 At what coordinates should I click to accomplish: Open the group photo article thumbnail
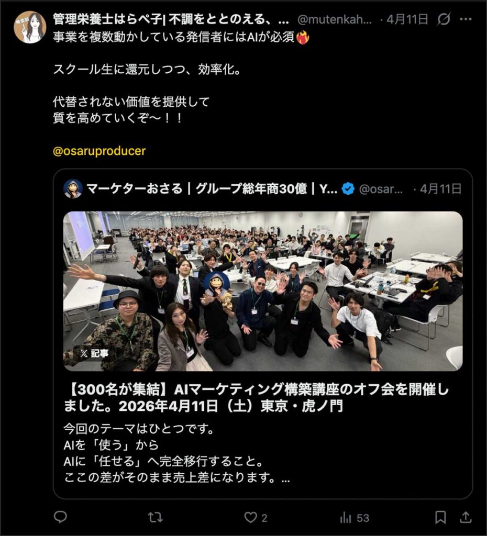(263, 291)
